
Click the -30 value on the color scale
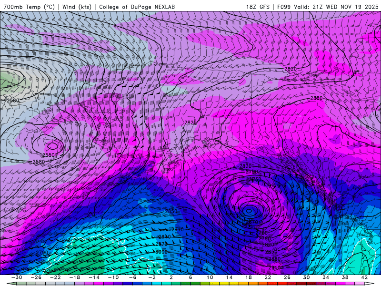(17, 277)
